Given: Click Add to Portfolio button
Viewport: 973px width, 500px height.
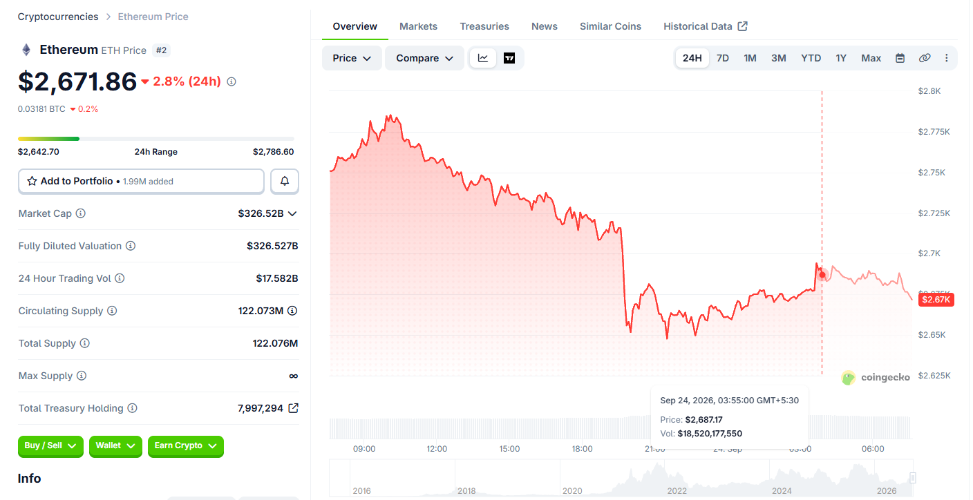Looking at the screenshot, I should point(141,181).
